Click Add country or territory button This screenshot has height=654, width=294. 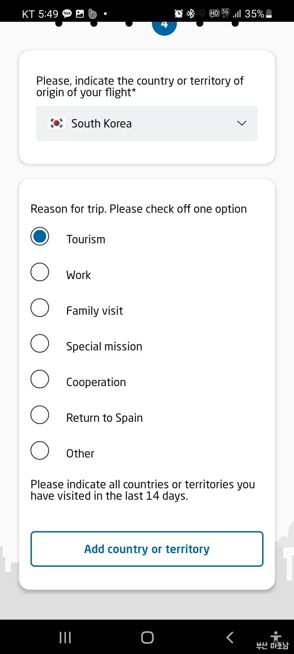[147, 549]
